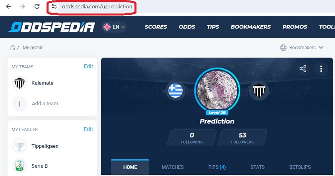This screenshot has width=335, height=176.
Task: Select the STATS tab
Action: click(x=257, y=167)
